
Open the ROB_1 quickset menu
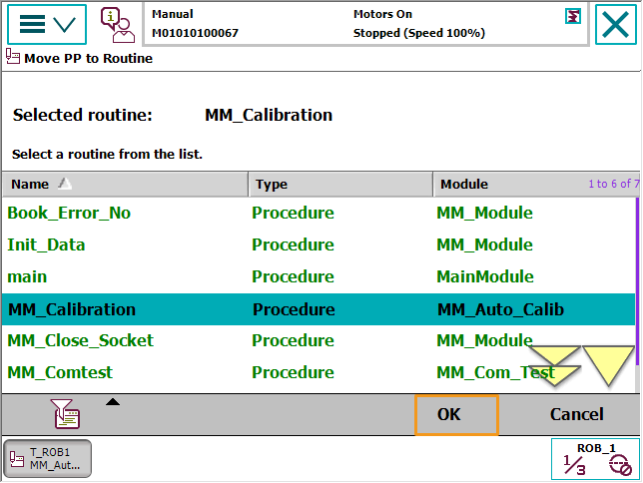tap(595, 459)
